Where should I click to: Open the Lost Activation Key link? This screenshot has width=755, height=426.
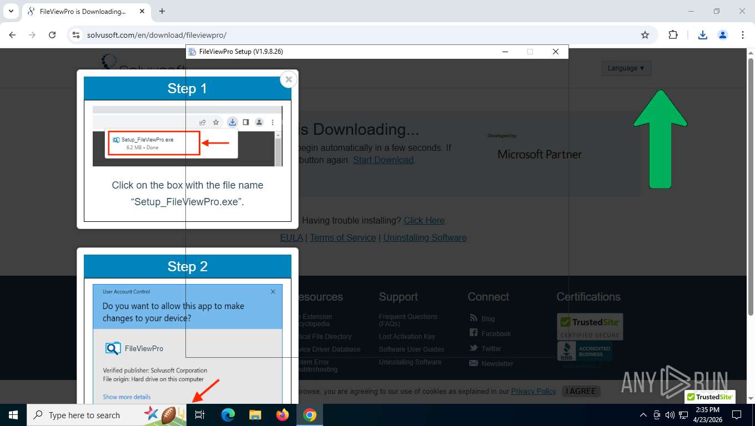[x=407, y=337]
